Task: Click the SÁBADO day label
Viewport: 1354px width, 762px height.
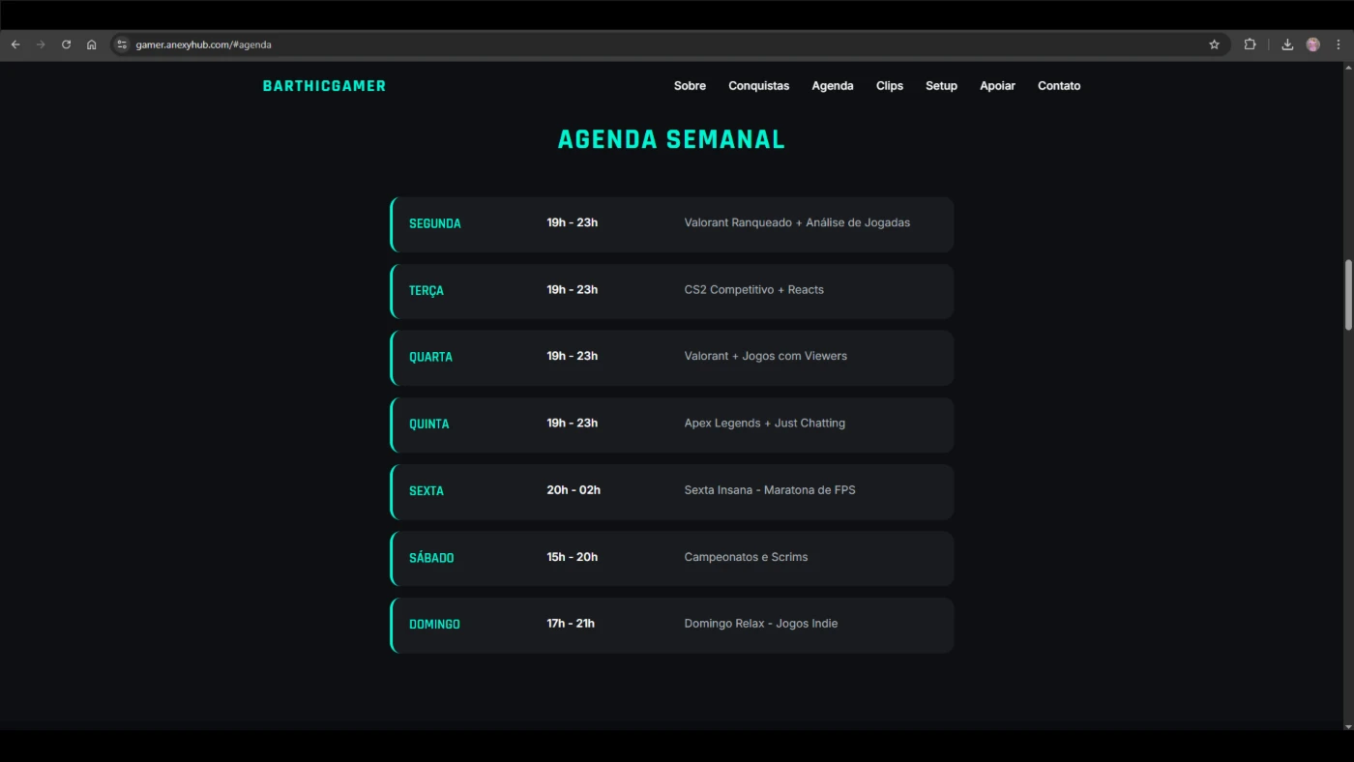Action: tap(431, 557)
